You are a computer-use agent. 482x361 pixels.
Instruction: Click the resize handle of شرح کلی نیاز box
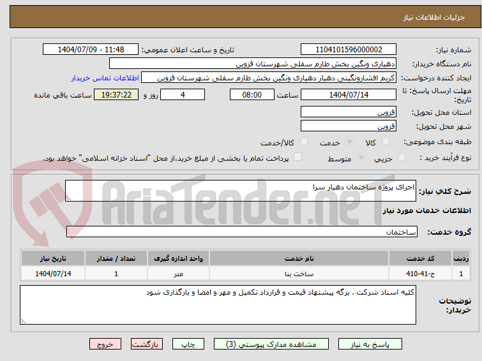(68, 198)
